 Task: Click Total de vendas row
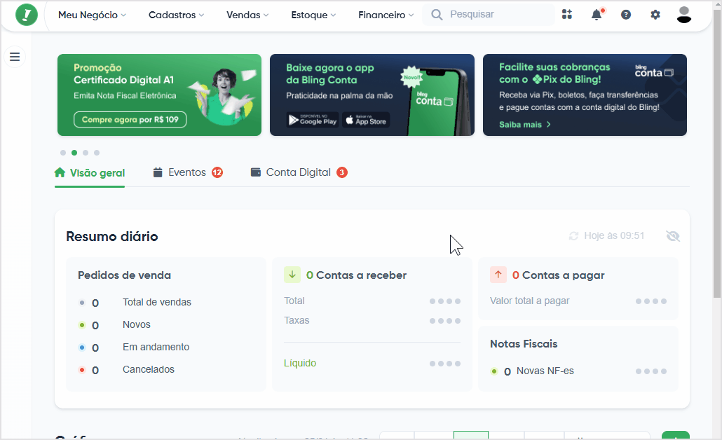click(x=135, y=303)
